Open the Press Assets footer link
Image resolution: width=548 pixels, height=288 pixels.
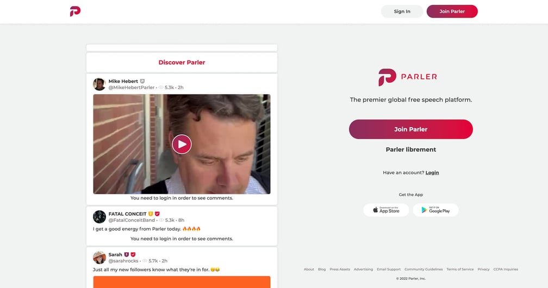(x=340, y=270)
